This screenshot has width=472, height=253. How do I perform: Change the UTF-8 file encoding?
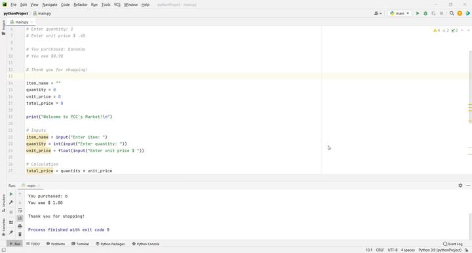tap(393, 250)
